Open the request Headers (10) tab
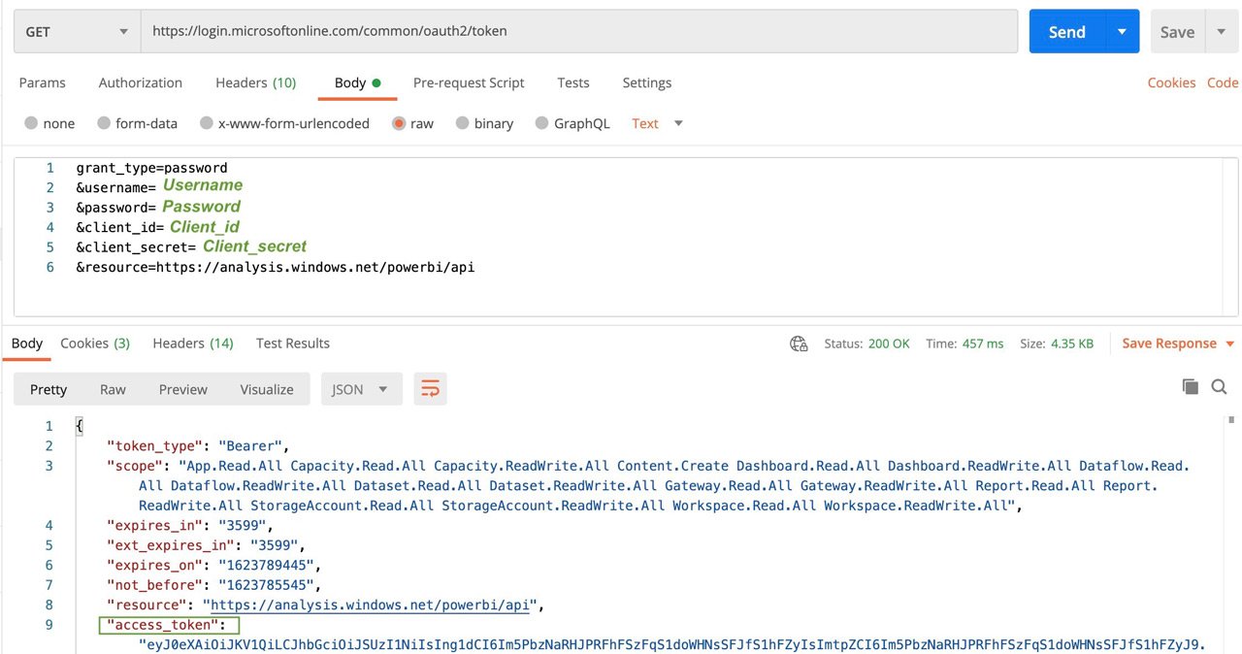The height and width of the screenshot is (654, 1242). (256, 82)
